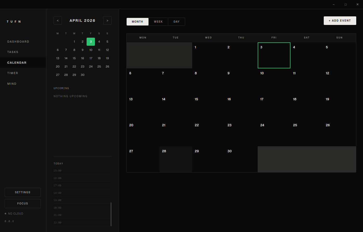This screenshot has height=232, width=363.
Task: Switch to the DAY view tab
Action: (176, 22)
